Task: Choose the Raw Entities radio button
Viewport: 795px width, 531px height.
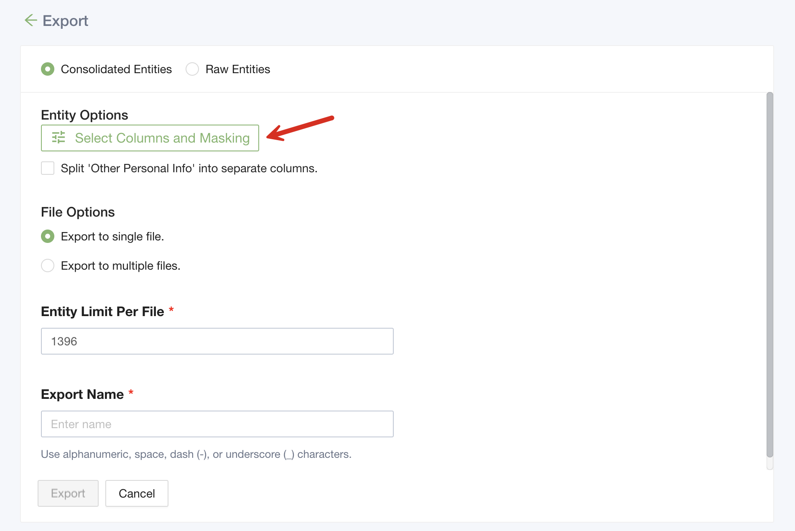Action: (x=192, y=69)
